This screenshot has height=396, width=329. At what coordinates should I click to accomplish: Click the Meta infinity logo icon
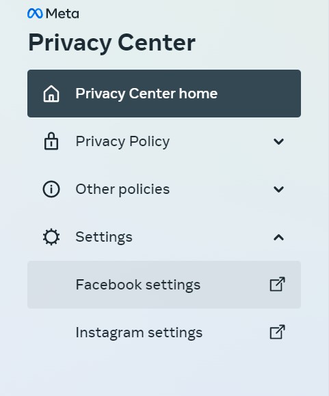pyautogui.click(x=35, y=14)
